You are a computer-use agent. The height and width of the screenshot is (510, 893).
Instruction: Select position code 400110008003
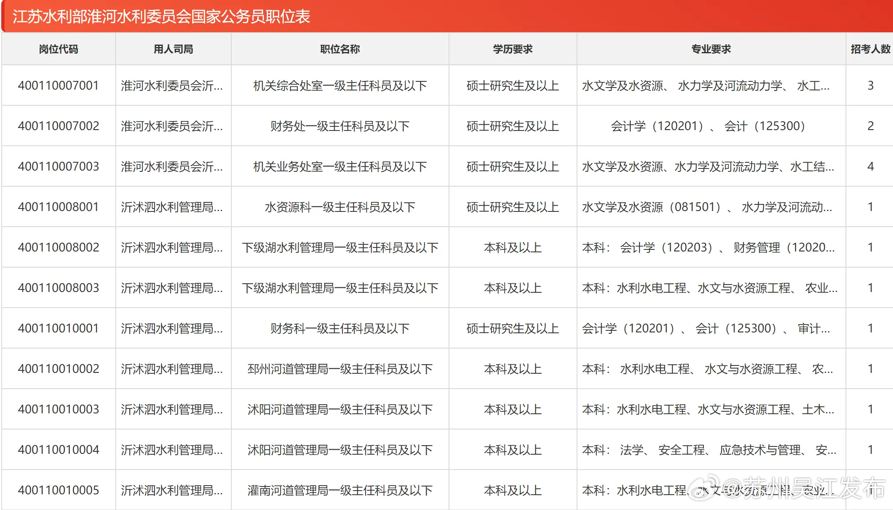point(58,288)
